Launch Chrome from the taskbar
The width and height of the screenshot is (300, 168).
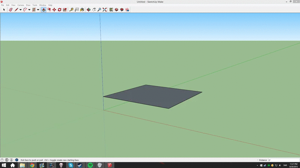click(x=32, y=165)
